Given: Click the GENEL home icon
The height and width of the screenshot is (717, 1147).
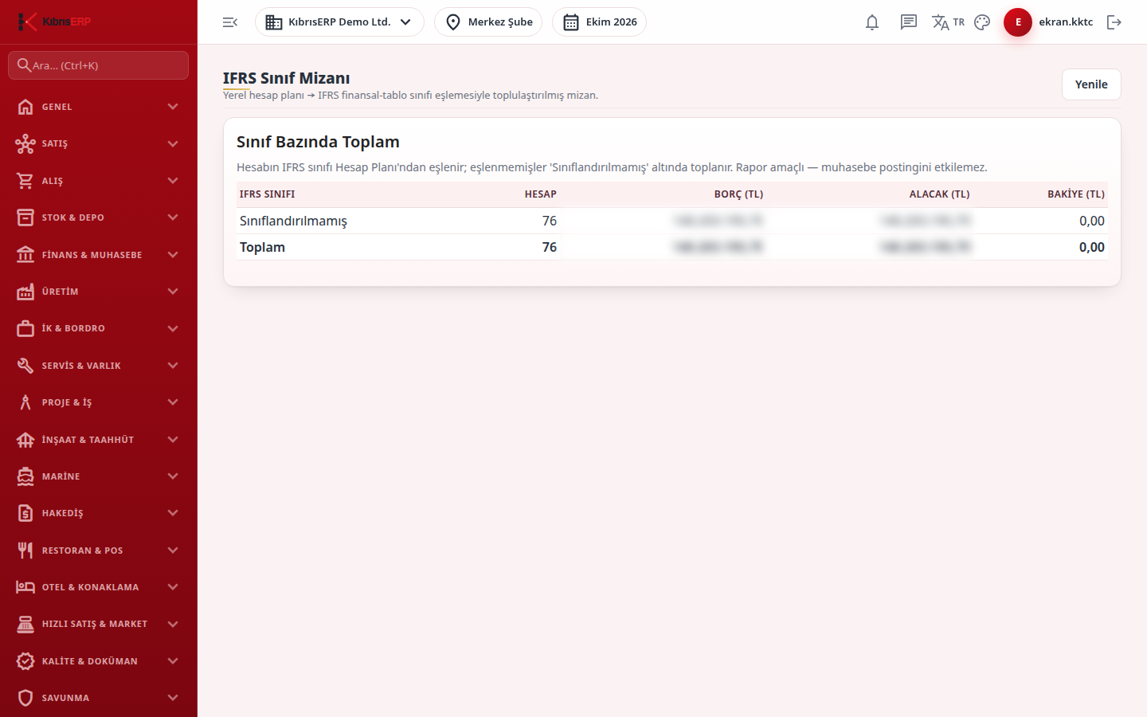Looking at the screenshot, I should pos(25,107).
